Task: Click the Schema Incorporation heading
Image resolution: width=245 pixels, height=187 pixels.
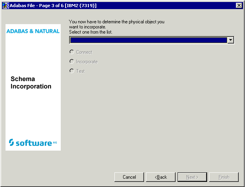Action: 31,83
